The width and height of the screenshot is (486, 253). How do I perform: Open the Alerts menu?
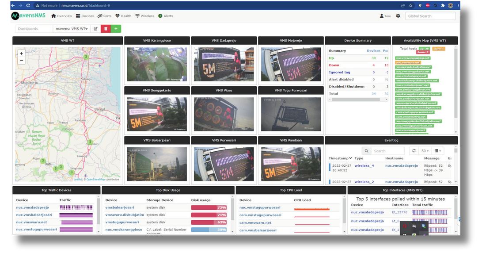click(166, 16)
